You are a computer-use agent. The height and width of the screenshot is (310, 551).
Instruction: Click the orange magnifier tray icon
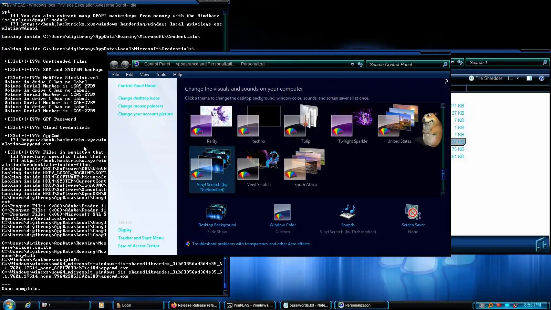point(490,305)
